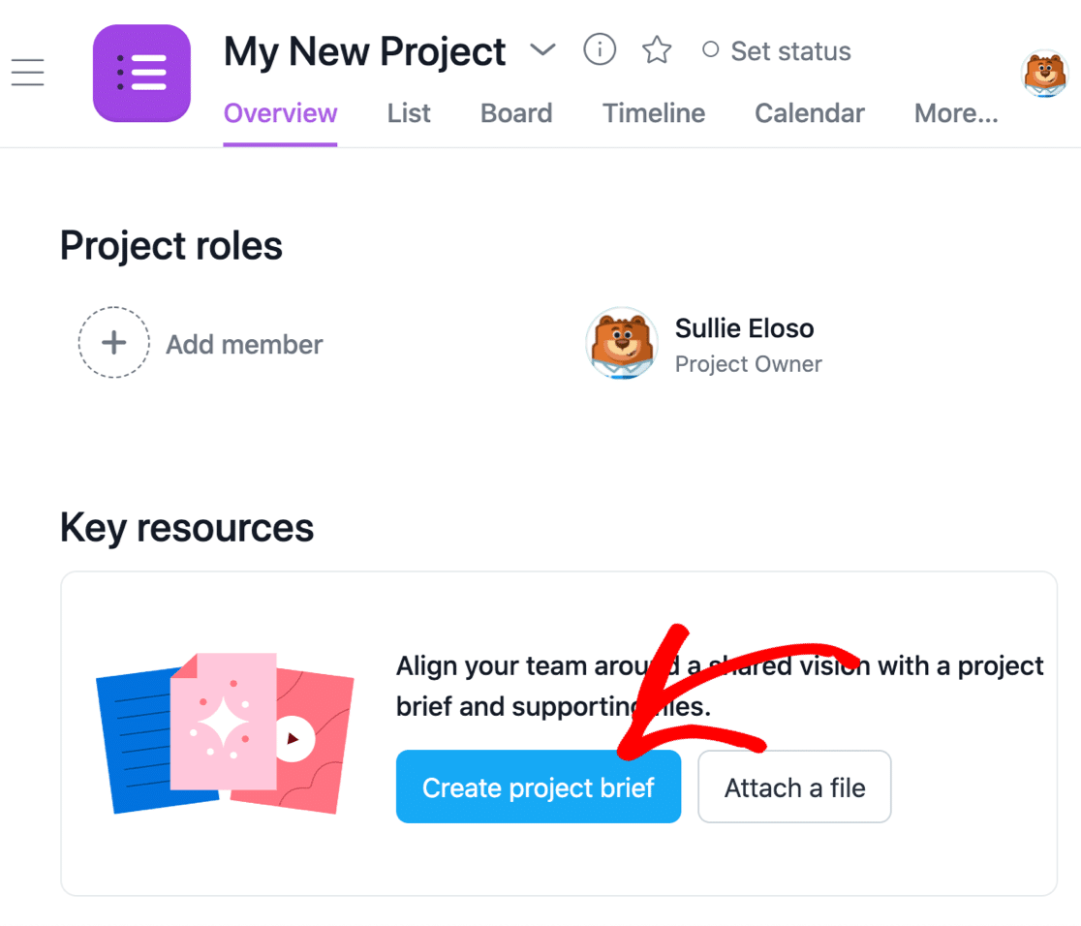
Task: Click the Set status label
Action: click(790, 51)
